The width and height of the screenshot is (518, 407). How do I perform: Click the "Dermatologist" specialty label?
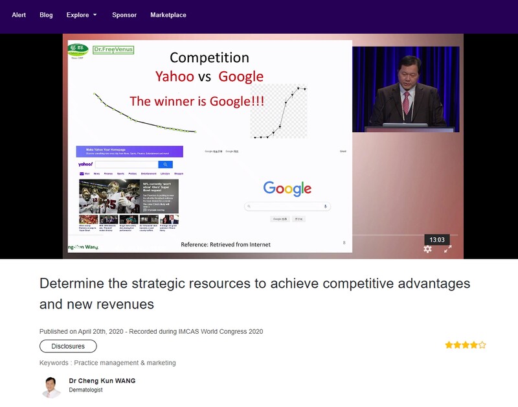click(x=85, y=390)
